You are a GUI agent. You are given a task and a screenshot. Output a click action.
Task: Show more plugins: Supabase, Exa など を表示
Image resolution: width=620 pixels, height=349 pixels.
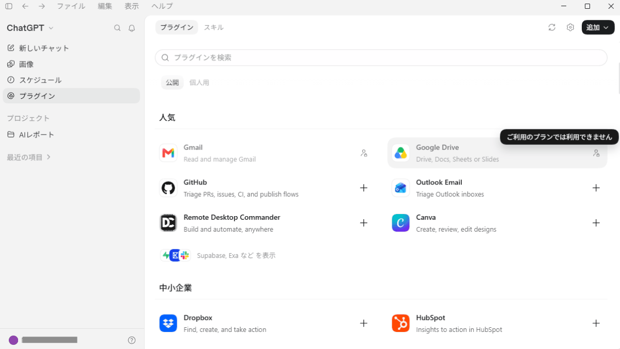tap(218, 255)
